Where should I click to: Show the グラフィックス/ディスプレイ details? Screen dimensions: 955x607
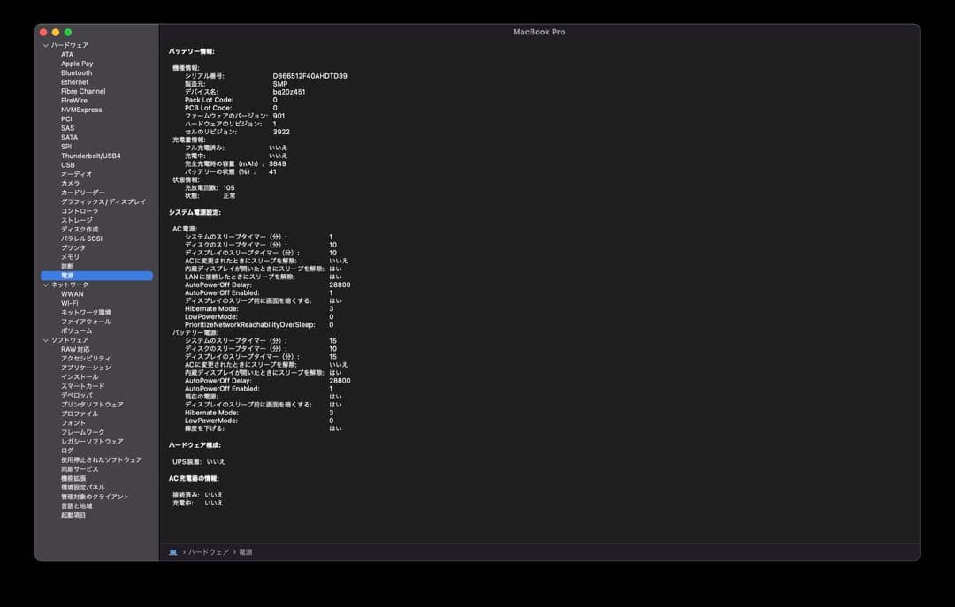pyautogui.click(x=103, y=201)
